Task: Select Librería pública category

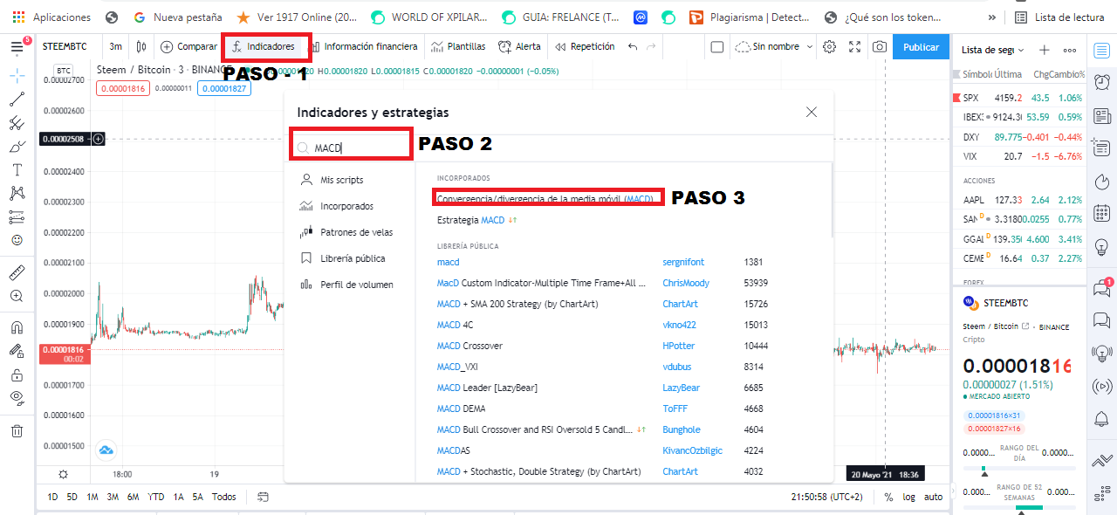Action: coord(353,258)
